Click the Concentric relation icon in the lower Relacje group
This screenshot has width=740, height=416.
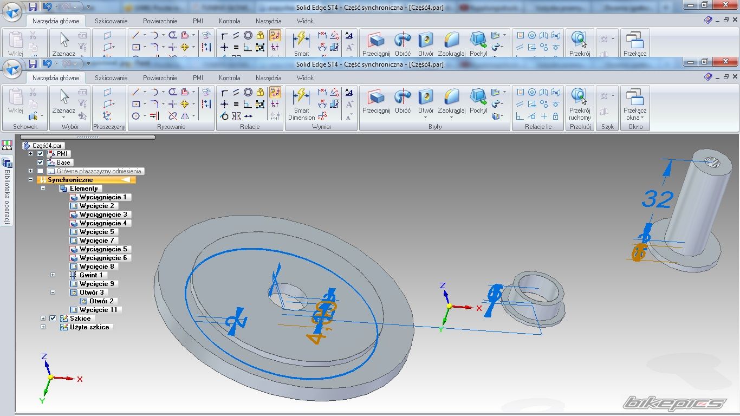[248, 92]
